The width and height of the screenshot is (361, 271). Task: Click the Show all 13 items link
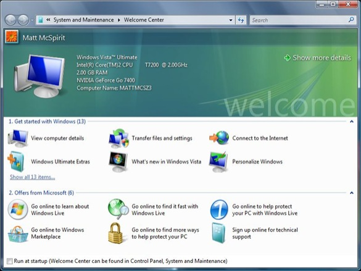[33, 177]
